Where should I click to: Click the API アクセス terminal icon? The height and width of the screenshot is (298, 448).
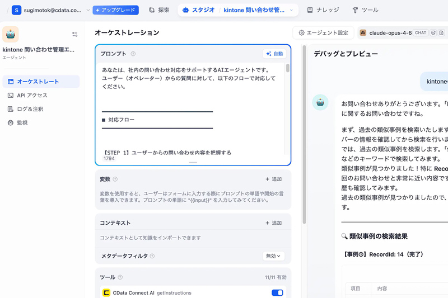click(x=11, y=95)
